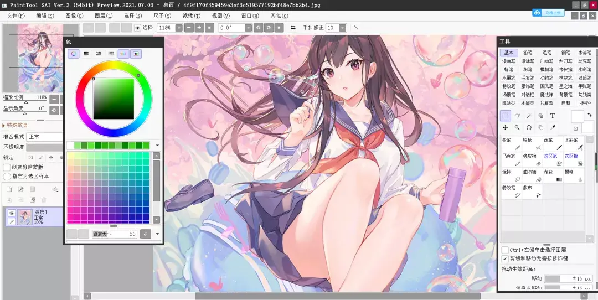
Task: Click the green saturation square picker
Action: click(114, 99)
